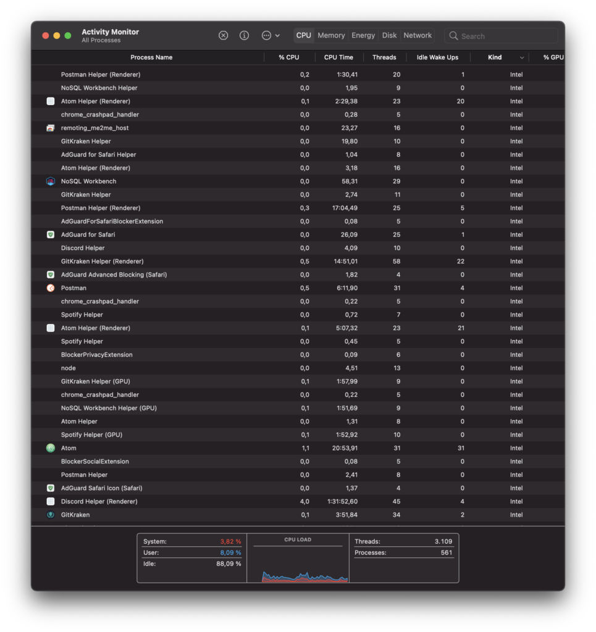596x632 pixels.
Task: Click the AdGuard for Safari shield icon
Action: 51,235
